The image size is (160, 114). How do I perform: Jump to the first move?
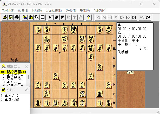click(98, 17)
